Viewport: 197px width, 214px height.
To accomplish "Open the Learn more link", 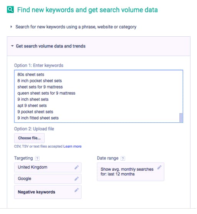I will click(x=72, y=146).
